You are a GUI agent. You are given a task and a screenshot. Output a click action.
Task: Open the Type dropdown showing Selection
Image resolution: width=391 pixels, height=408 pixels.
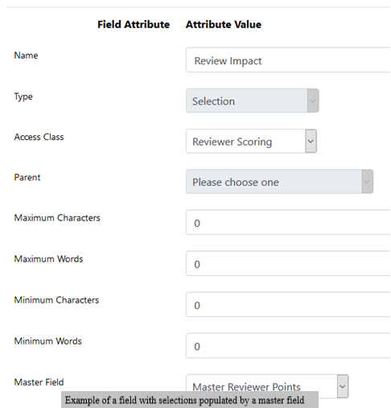252,101
